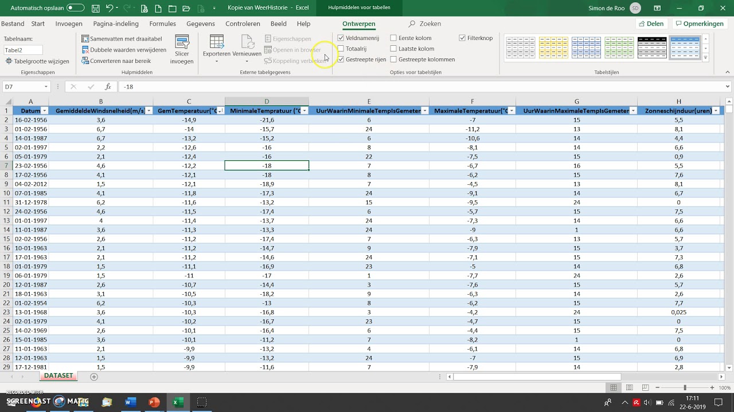Open PowerPoint from the taskbar

154,402
